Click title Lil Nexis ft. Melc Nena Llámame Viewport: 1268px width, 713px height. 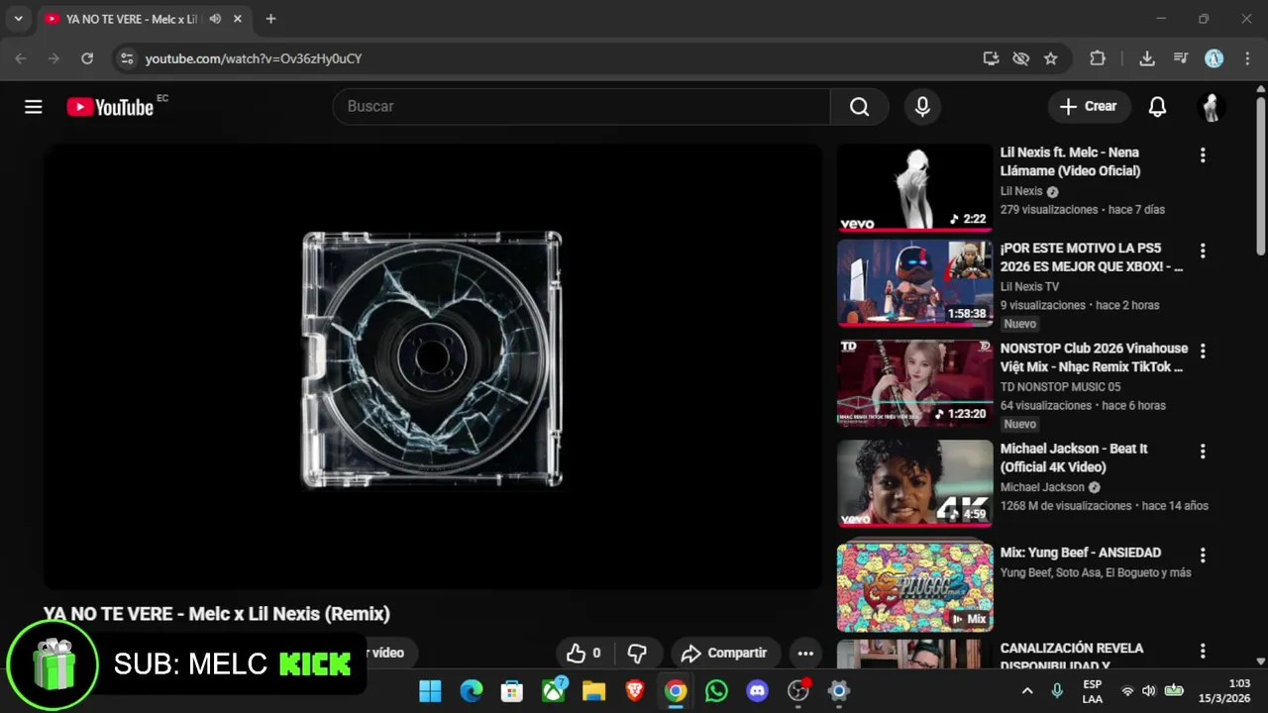pos(1070,161)
